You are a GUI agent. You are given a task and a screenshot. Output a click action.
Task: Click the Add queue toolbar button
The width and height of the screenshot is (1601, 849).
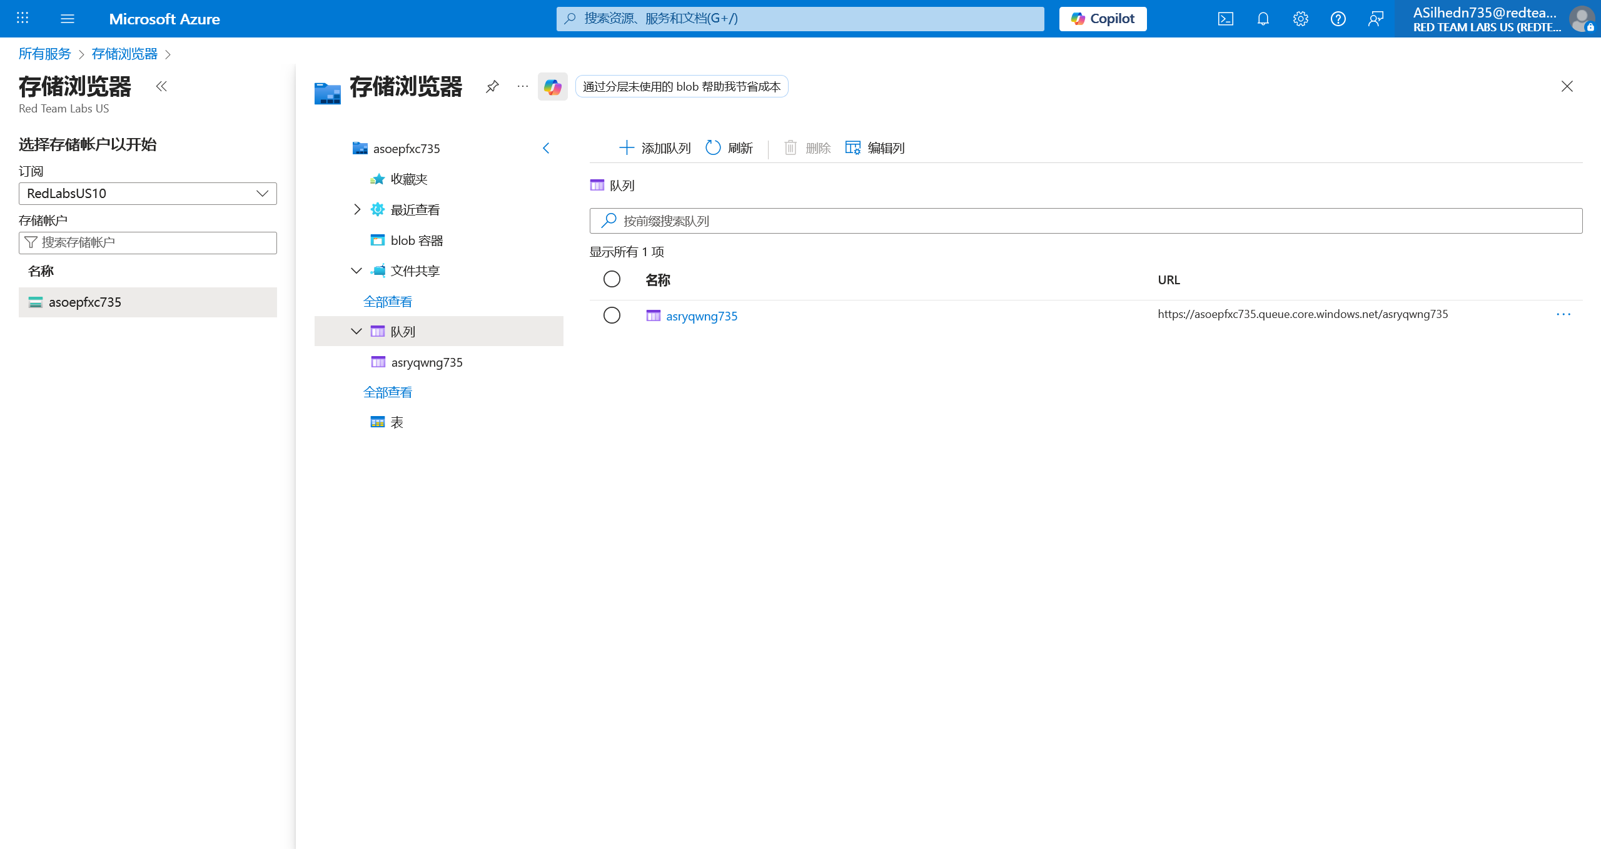point(654,148)
